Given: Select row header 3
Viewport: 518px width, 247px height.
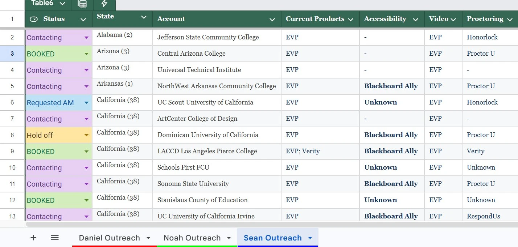Looking at the screenshot, I should pos(12,54).
